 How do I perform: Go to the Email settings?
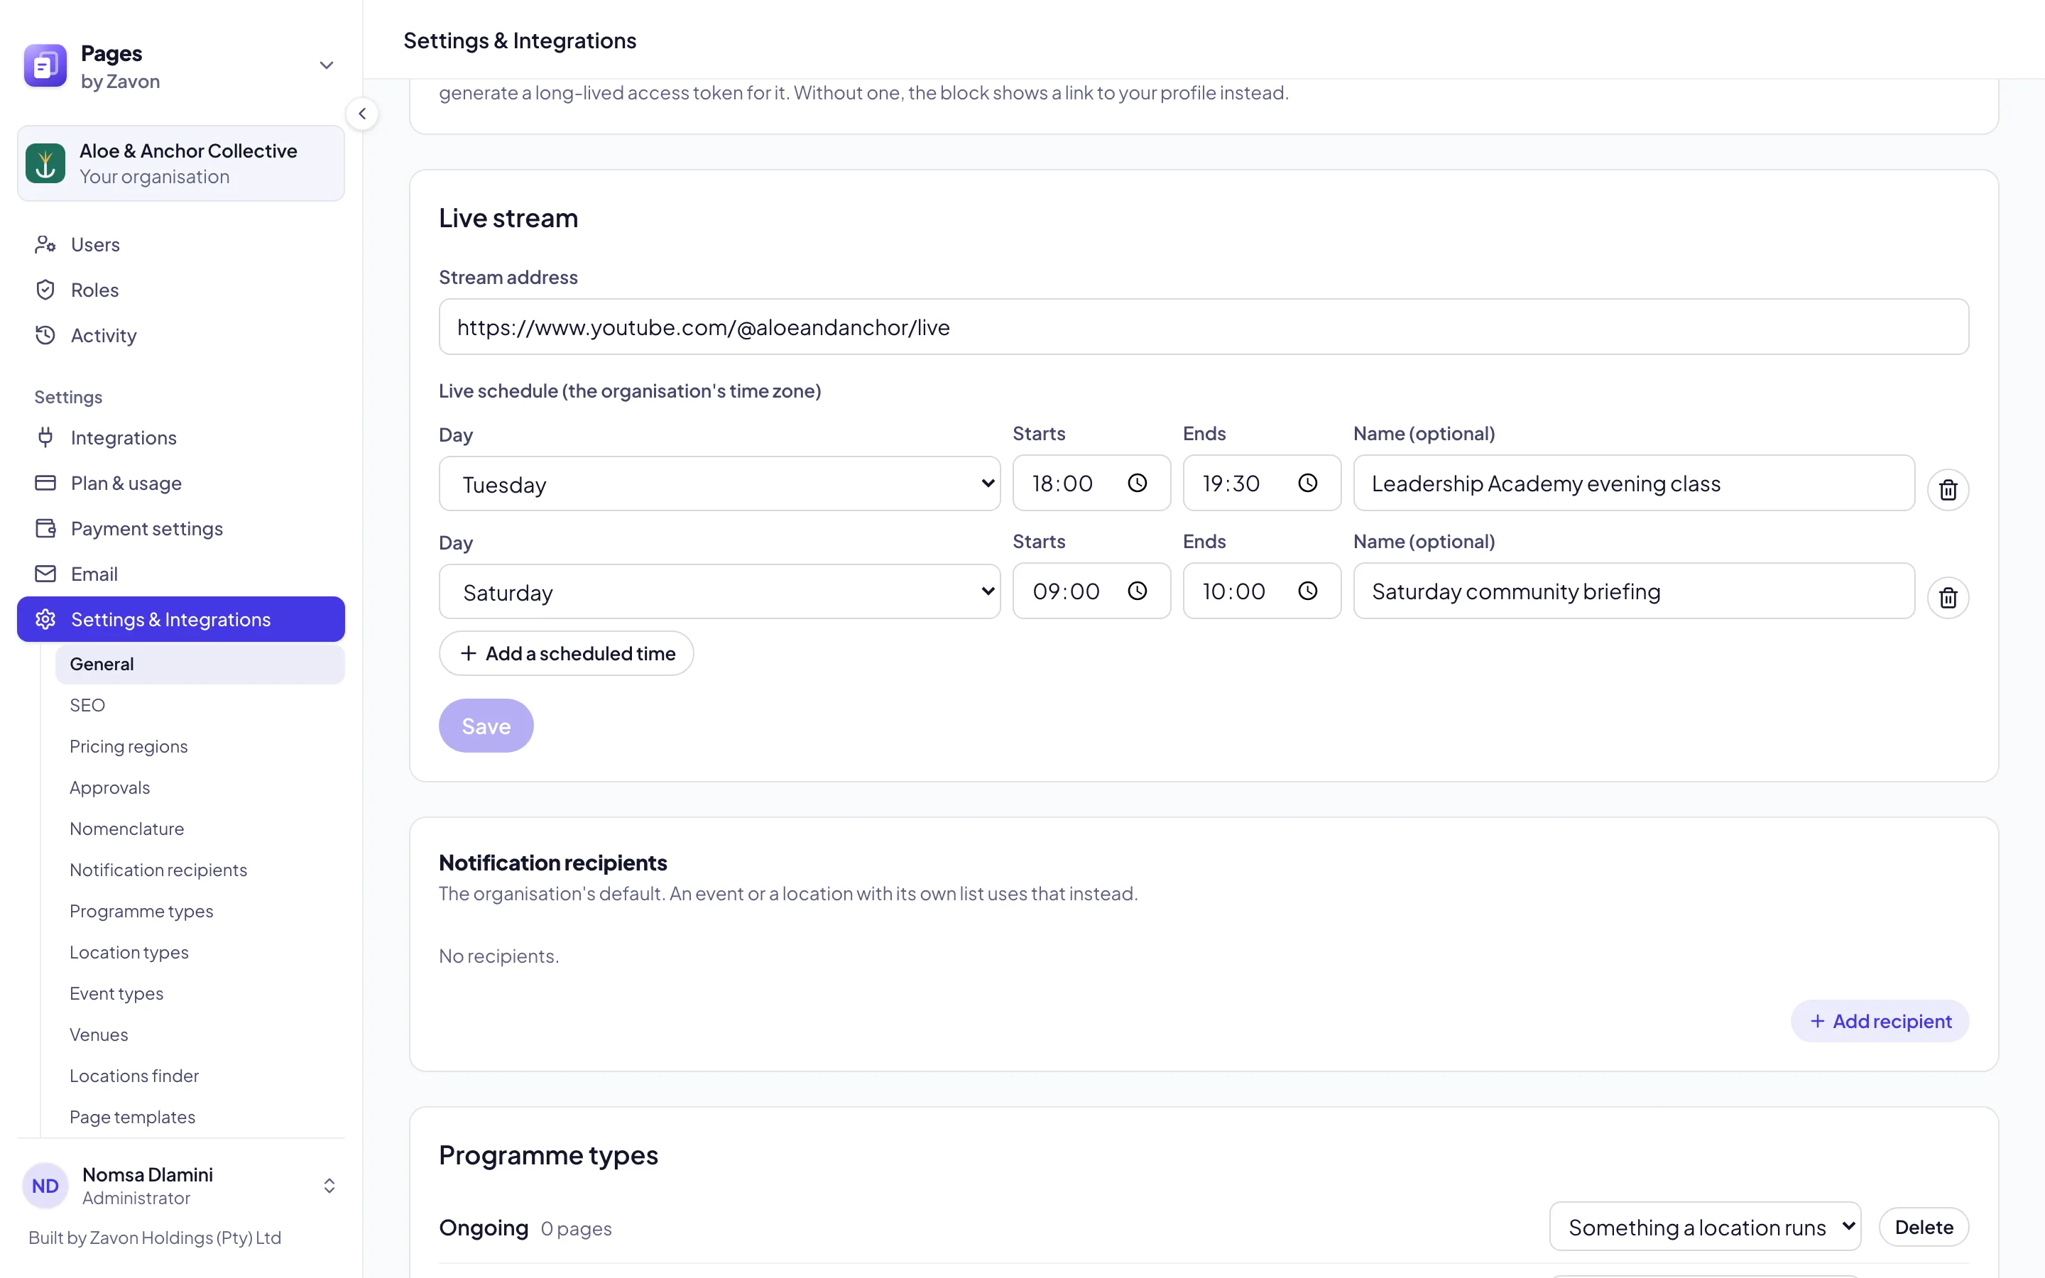(x=181, y=574)
